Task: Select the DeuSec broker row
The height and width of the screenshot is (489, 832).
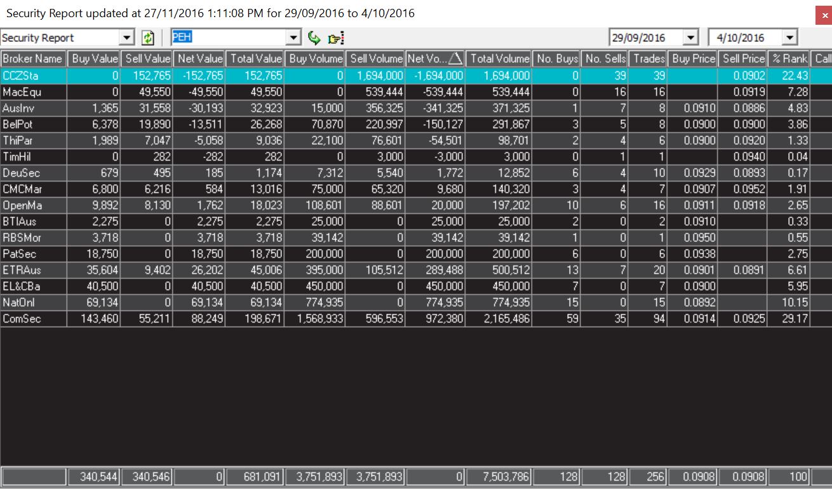Action: pyautogui.click(x=416, y=173)
